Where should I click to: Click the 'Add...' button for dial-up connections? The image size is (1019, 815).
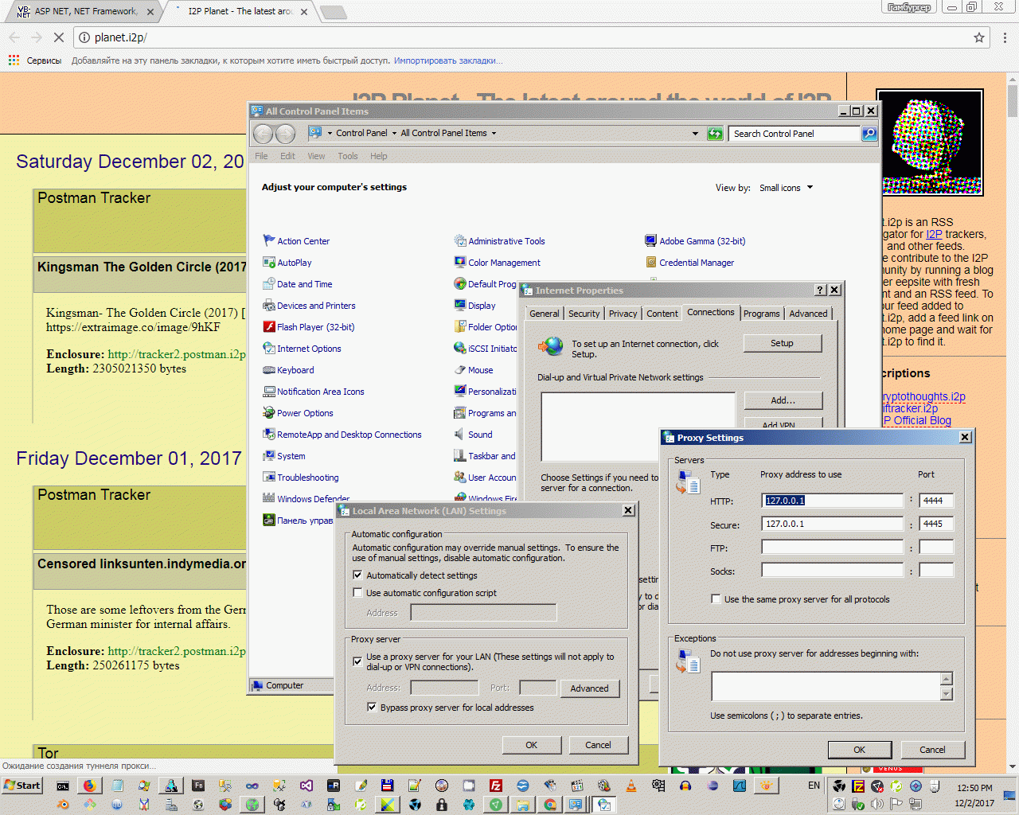tap(783, 400)
